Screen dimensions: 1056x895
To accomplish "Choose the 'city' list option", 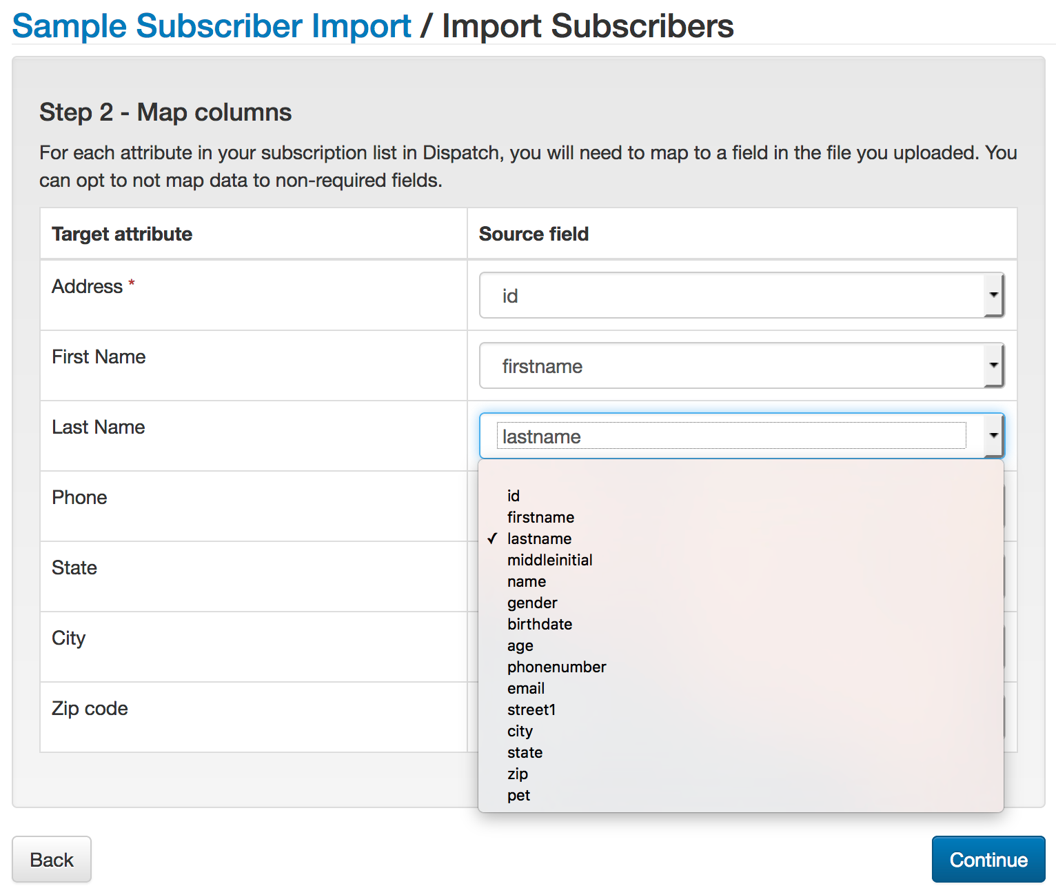I will (520, 731).
